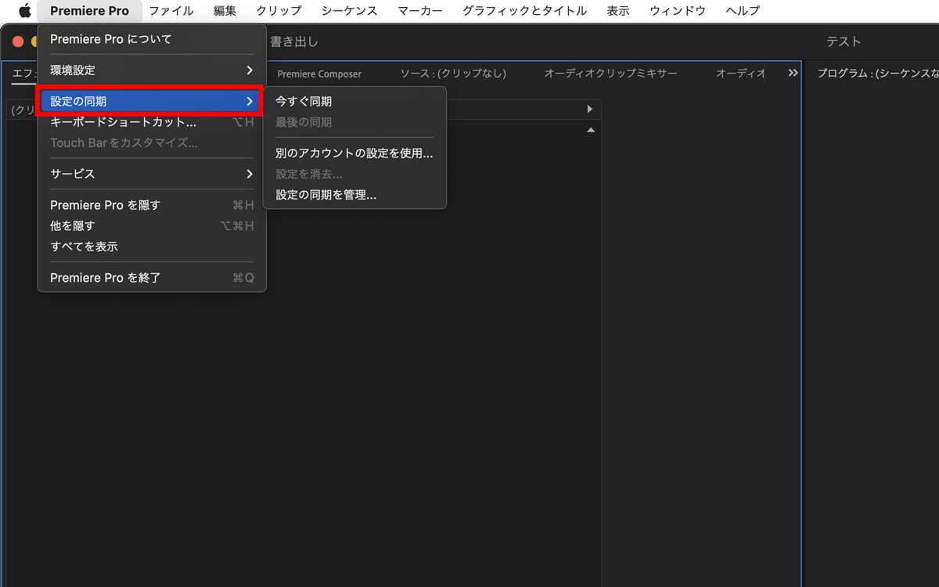Open the Premiere Pro menu bar item
The height and width of the screenshot is (587, 939).
coord(89,11)
